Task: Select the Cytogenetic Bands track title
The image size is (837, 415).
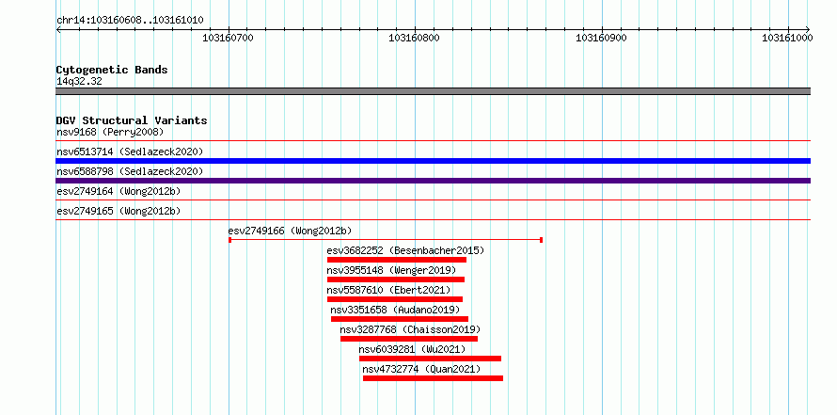Action: tap(112, 70)
